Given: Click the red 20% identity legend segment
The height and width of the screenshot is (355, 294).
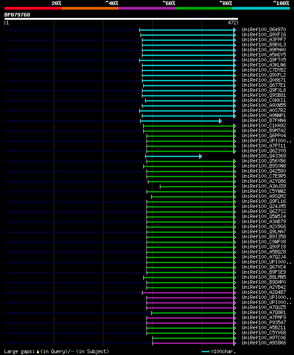Looking at the screenshot, I should 33,8.
